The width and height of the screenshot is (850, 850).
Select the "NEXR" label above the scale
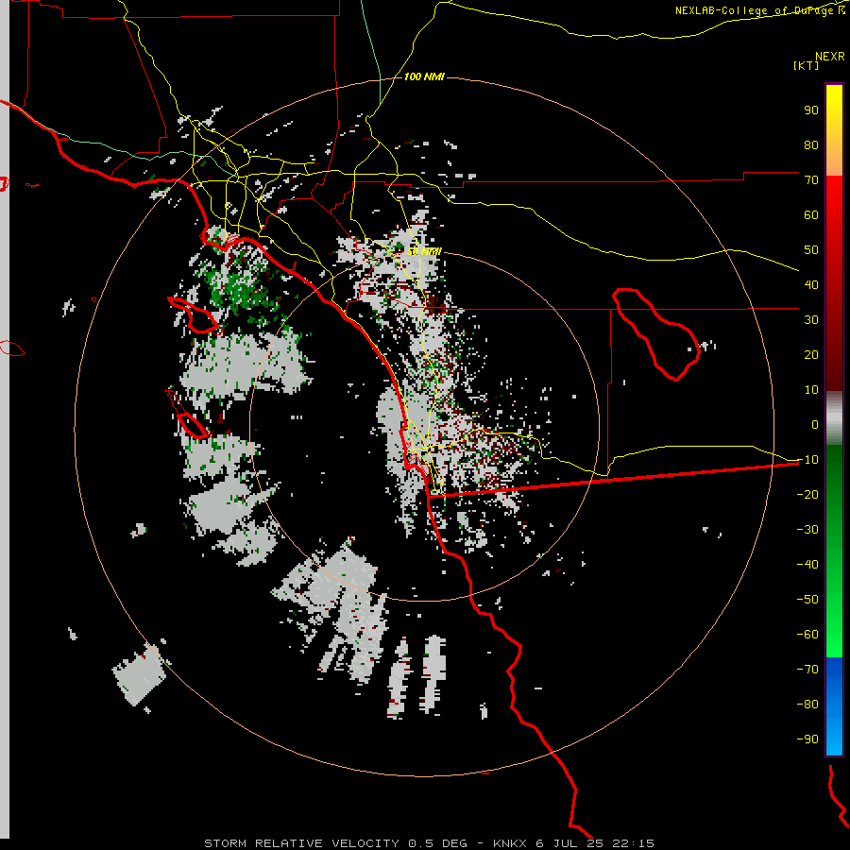(830, 57)
